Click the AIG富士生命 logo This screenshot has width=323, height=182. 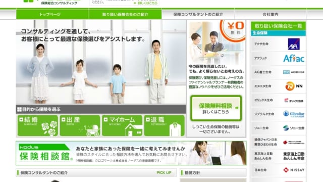click(x=294, y=72)
